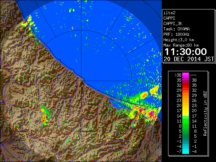Viewport: 216px width, 162px height.
Task: Click the '-7' legend label
Action: (x=179, y=152)
